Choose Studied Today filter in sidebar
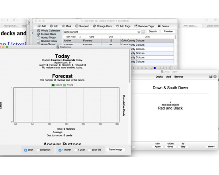Image resolution: width=219 pixels, height=175 pixels. [47, 41]
